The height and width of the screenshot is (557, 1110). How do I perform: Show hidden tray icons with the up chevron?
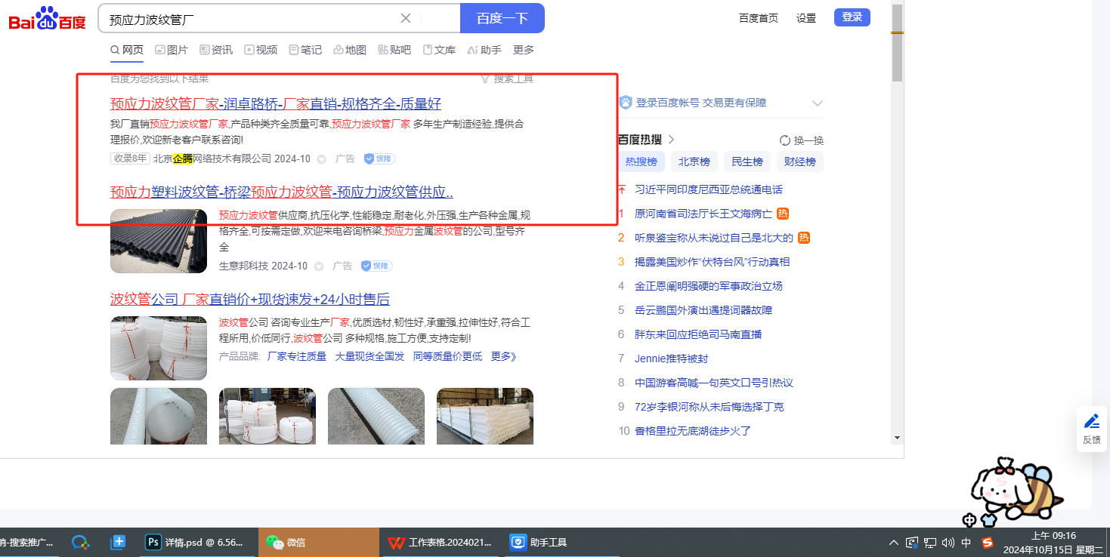(x=894, y=542)
